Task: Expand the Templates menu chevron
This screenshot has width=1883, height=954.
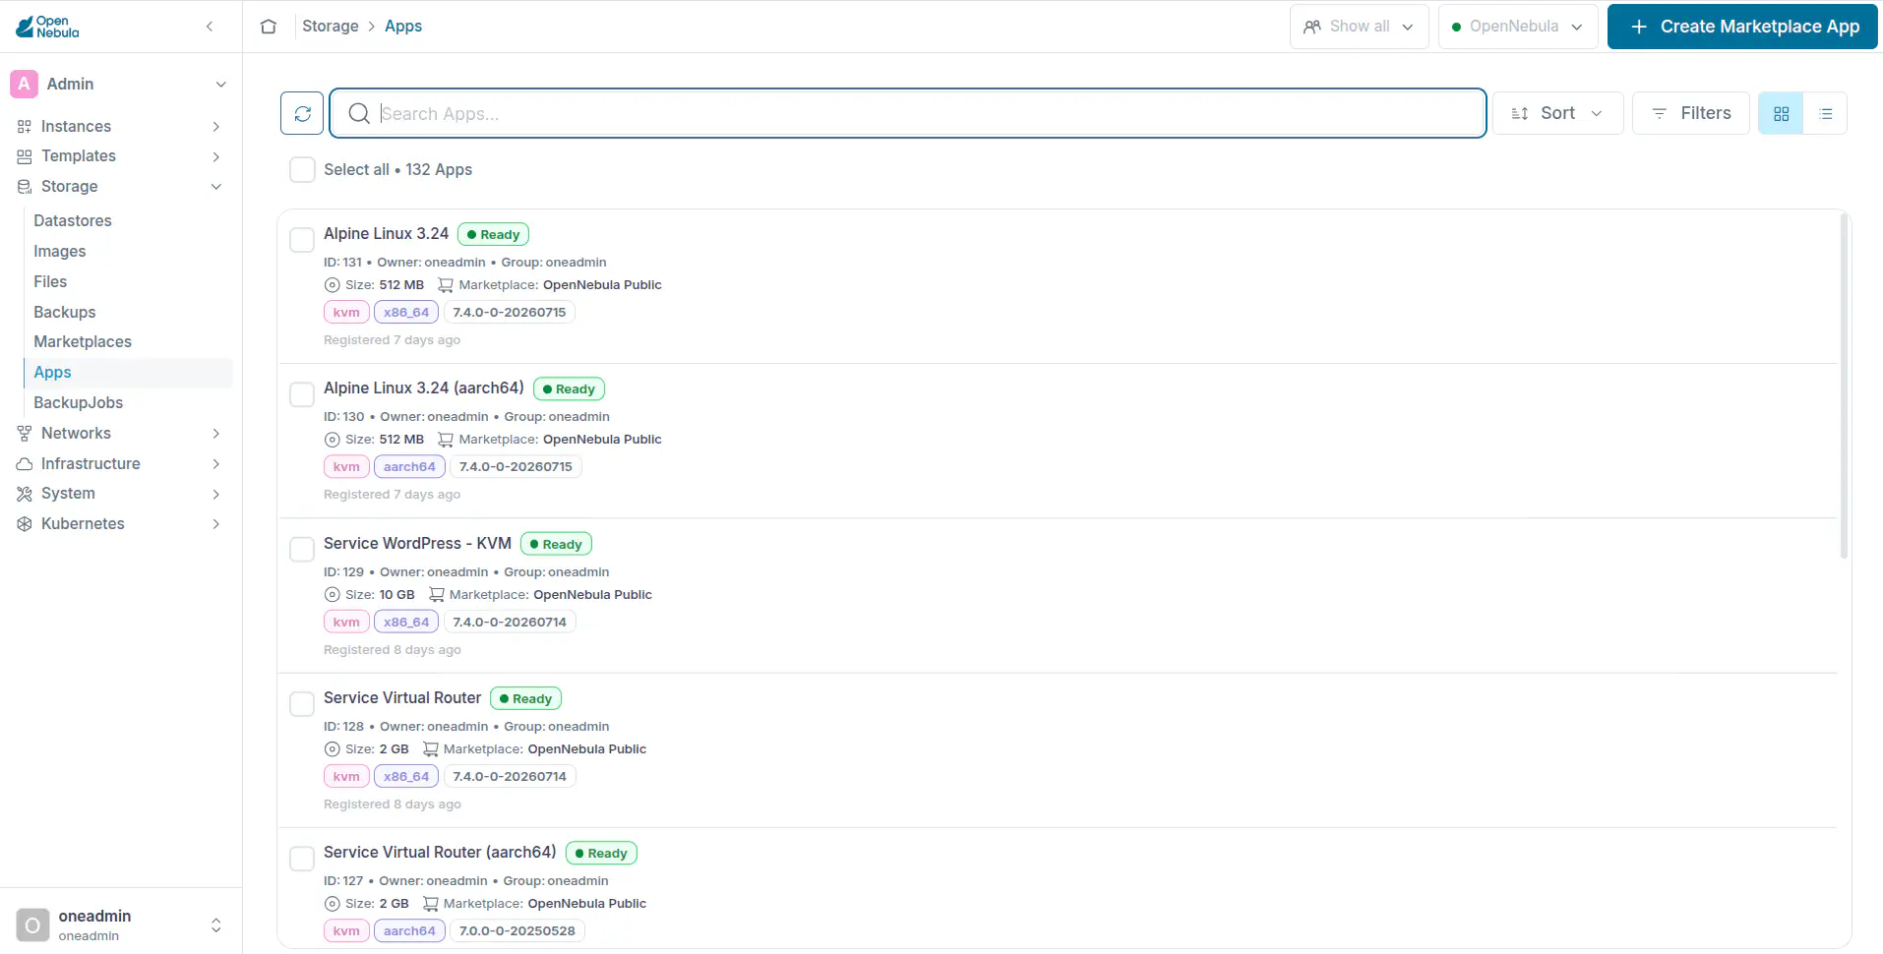Action: (216, 156)
